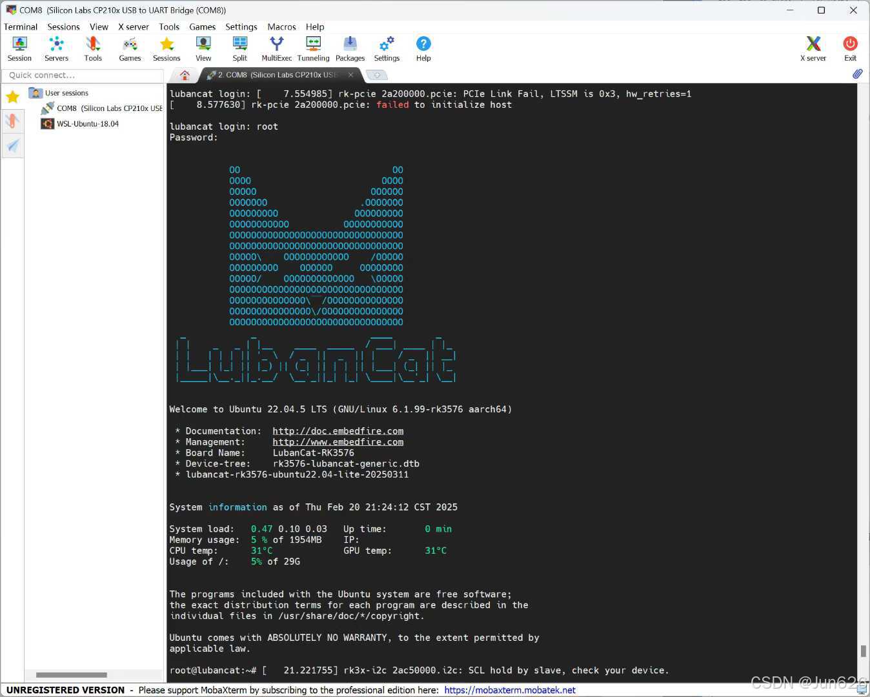The height and width of the screenshot is (697, 870).
Task: Open the View toolbar icon
Action: 203,49
